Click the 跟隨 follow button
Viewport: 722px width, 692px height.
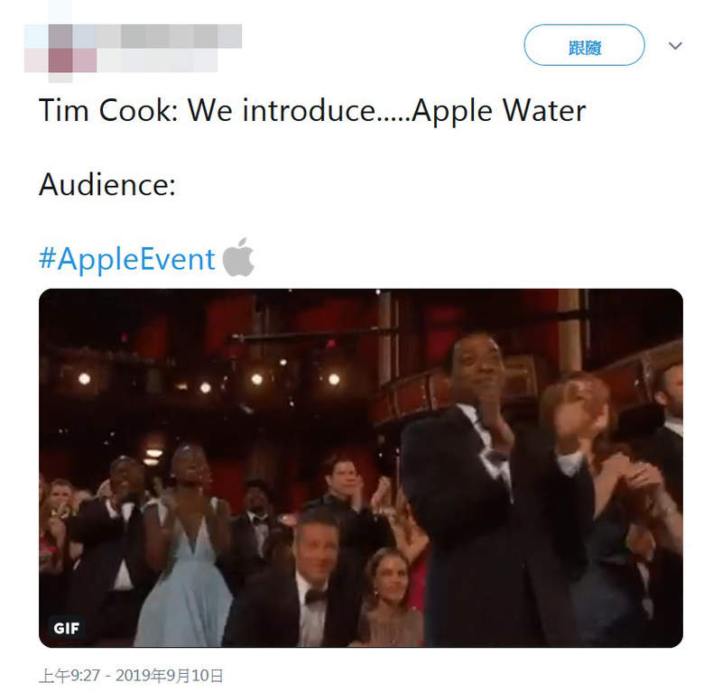(x=584, y=45)
